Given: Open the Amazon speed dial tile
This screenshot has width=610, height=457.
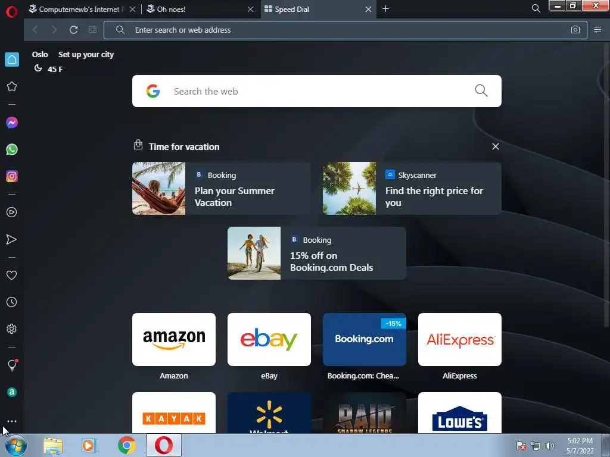Looking at the screenshot, I should pos(174,339).
